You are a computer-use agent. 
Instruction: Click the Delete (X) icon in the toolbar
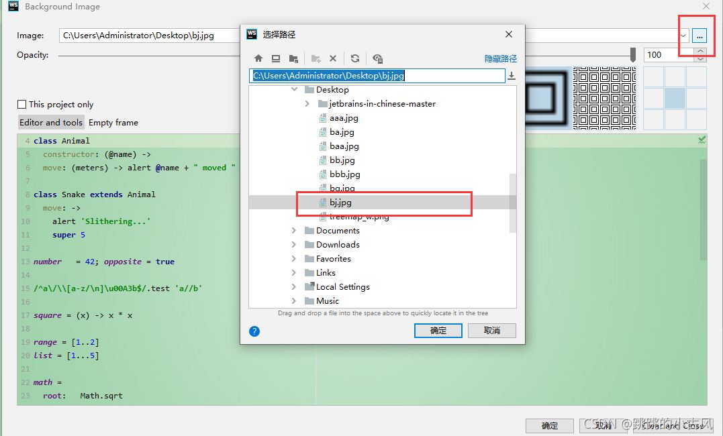click(332, 58)
